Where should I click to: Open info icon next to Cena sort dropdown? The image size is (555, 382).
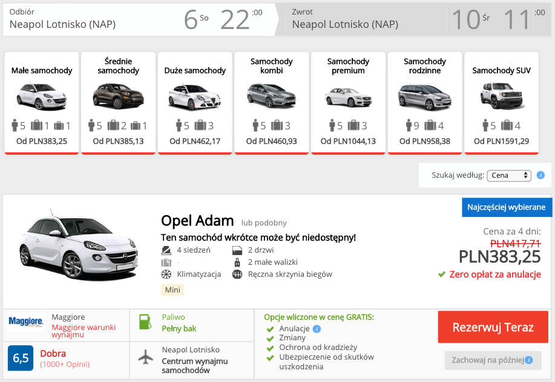pos(540,175)
